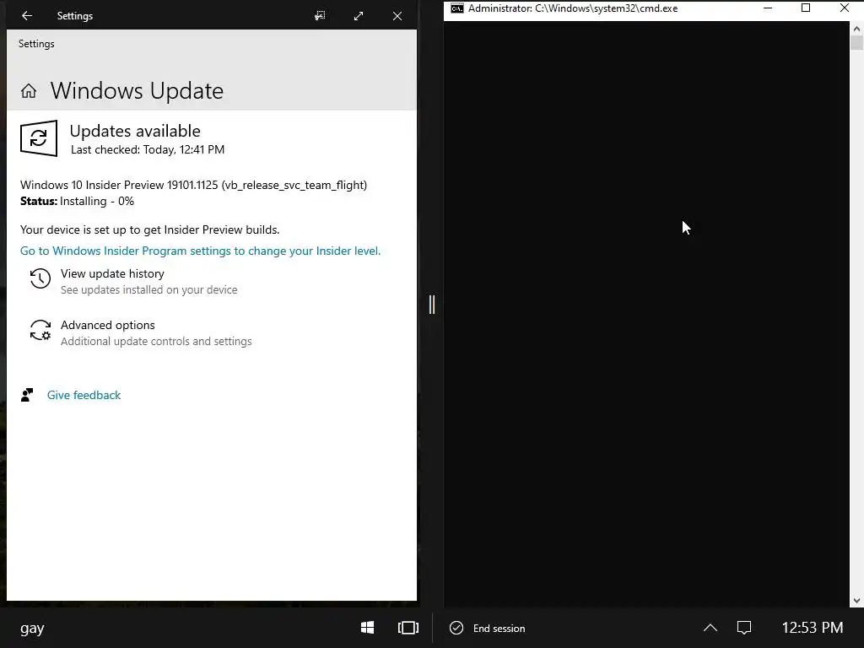Open the Action Center notifications
The image size is (864, 648).
tap(744, 628)
